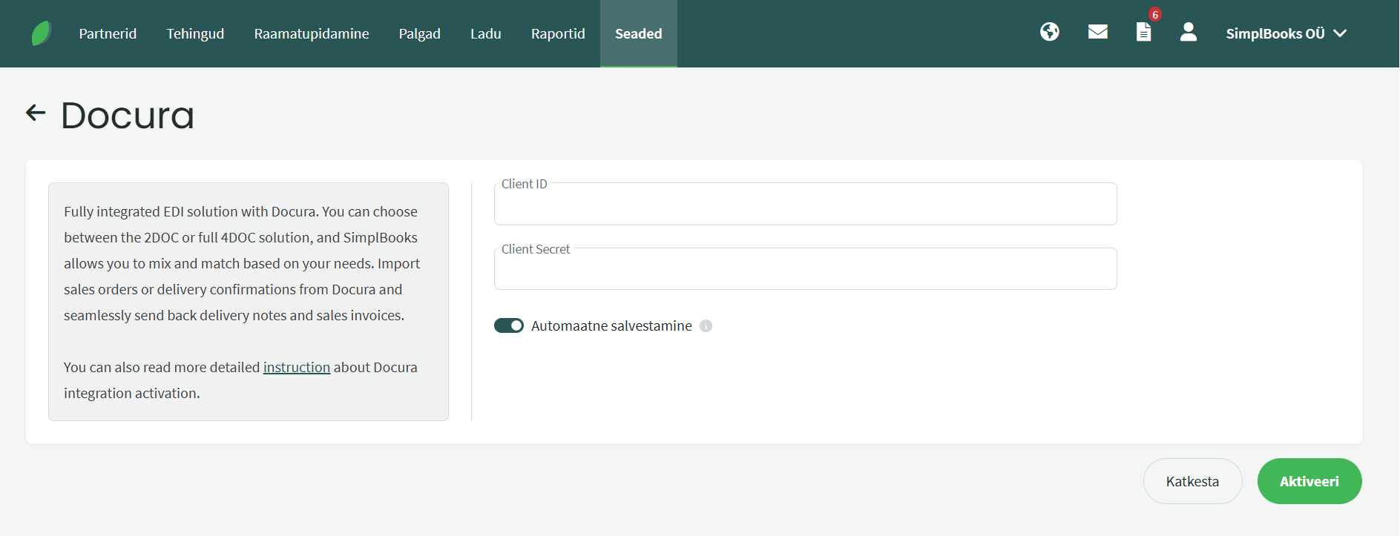1400x536 pixels.
Task: Open the Ladu menu
Action: 486,33
